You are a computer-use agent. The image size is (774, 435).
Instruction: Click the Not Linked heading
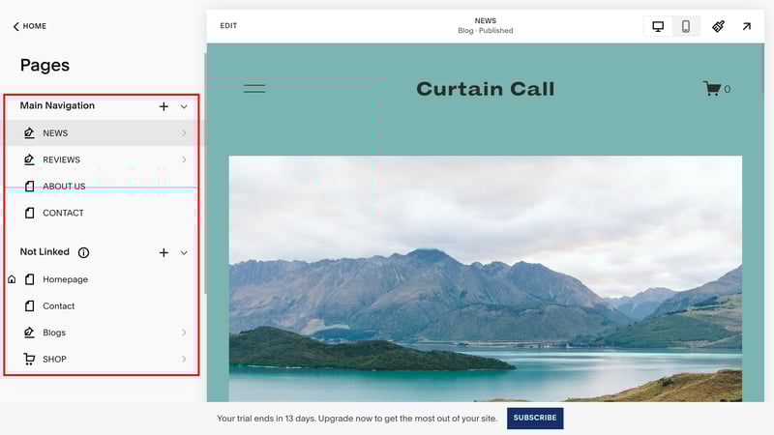click(x=45, y=252)
